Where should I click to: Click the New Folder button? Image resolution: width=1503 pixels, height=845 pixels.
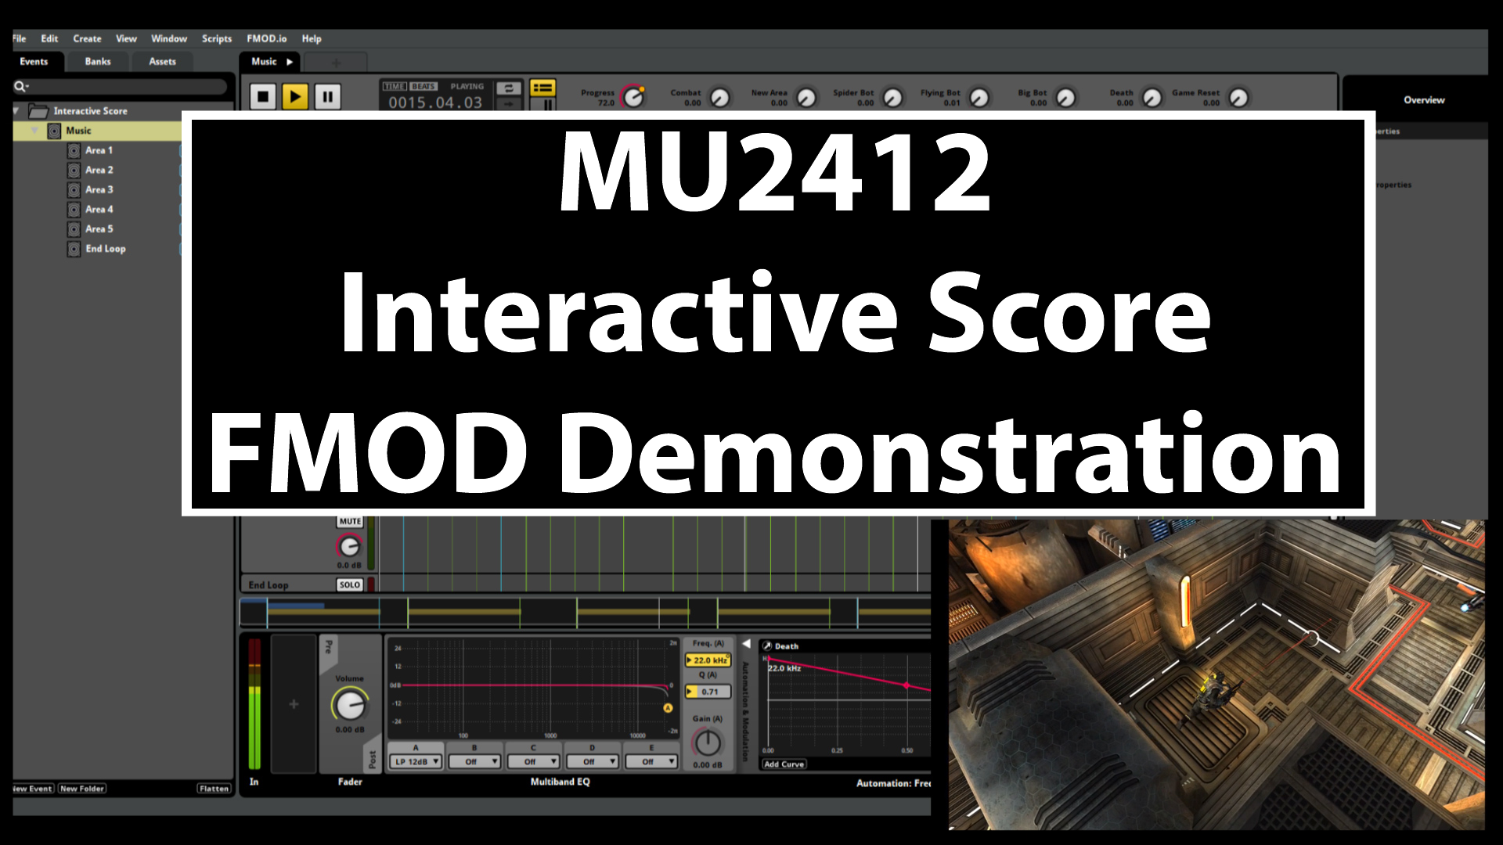coord(82,789)
